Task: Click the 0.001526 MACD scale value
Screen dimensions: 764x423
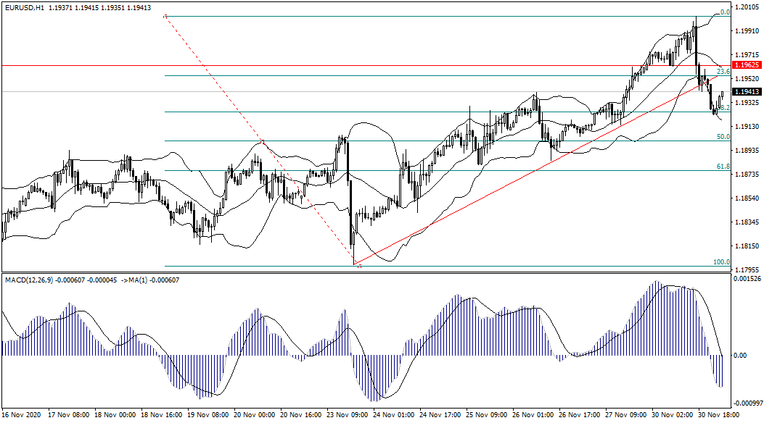Action: click(747, 279)
